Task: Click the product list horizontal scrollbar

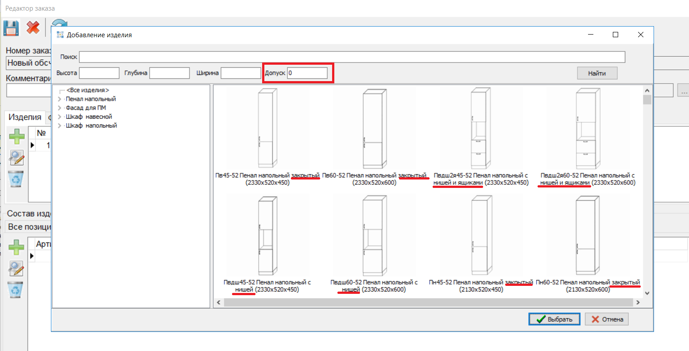Action: pos(428,303)
